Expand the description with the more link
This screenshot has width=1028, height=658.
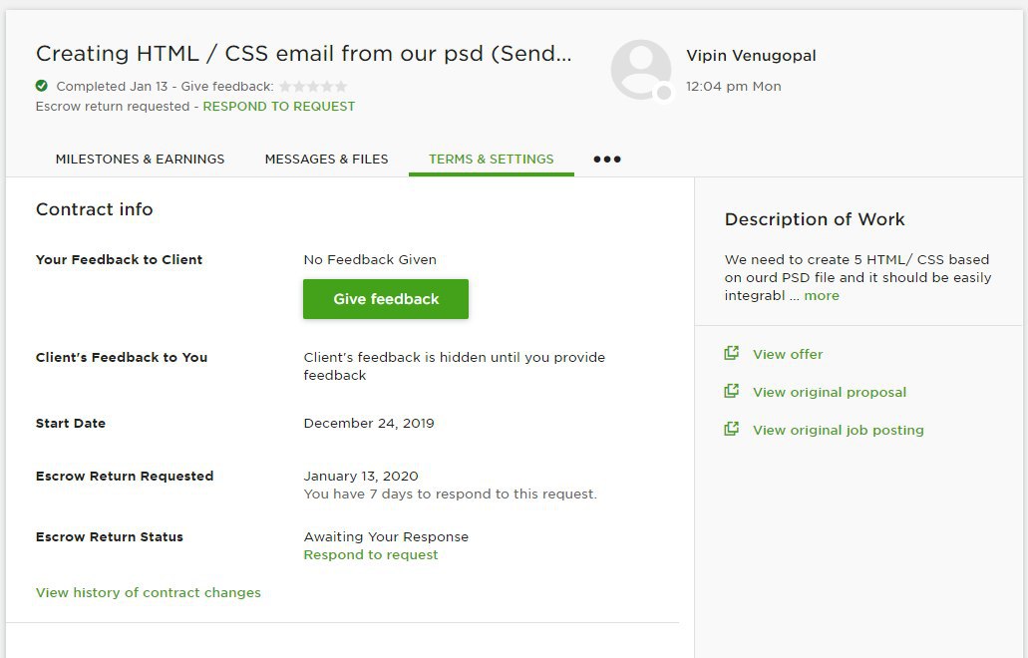click(822, 295)
